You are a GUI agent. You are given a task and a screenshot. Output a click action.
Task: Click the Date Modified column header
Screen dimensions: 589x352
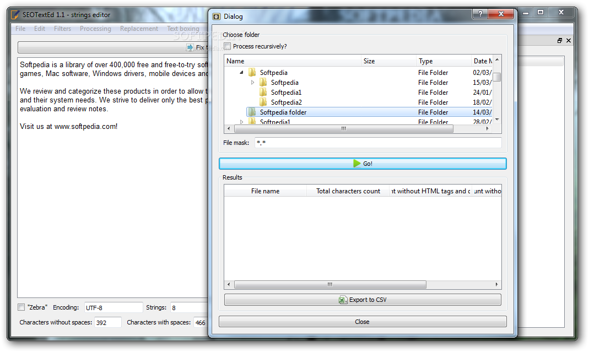(x=482, y=61)
